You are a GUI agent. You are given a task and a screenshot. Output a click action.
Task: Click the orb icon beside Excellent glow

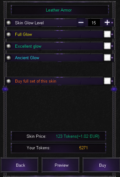point(8,46)
